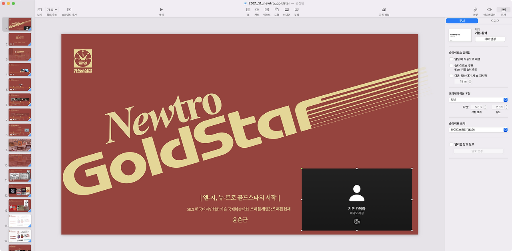This screenshot has width=512, height=251.
Task: Open the 보기 (View) toolbar menu
Action: [x=40, y=10]
